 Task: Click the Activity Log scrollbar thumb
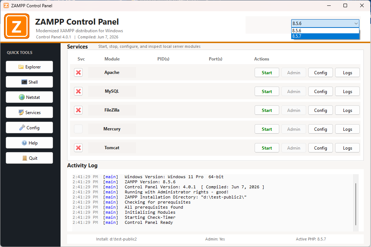(356, 204)
